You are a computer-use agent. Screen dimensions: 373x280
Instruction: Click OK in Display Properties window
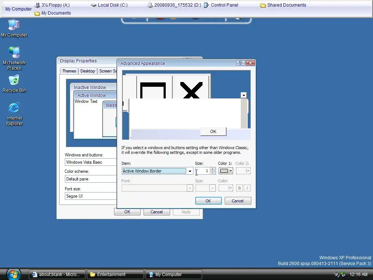pos(127,212)
